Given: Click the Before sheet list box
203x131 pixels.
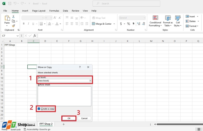Looking at the screenshot, I should [x=64, y=96].
